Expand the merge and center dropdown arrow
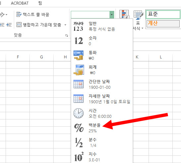This screenshot has width=181, height=163. 65,25
